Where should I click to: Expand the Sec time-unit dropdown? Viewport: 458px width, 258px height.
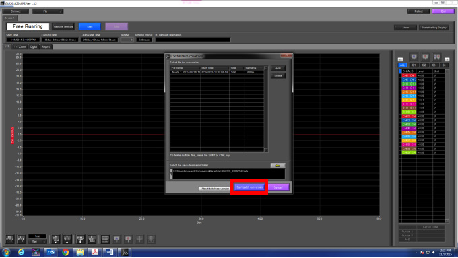point(37,242)
